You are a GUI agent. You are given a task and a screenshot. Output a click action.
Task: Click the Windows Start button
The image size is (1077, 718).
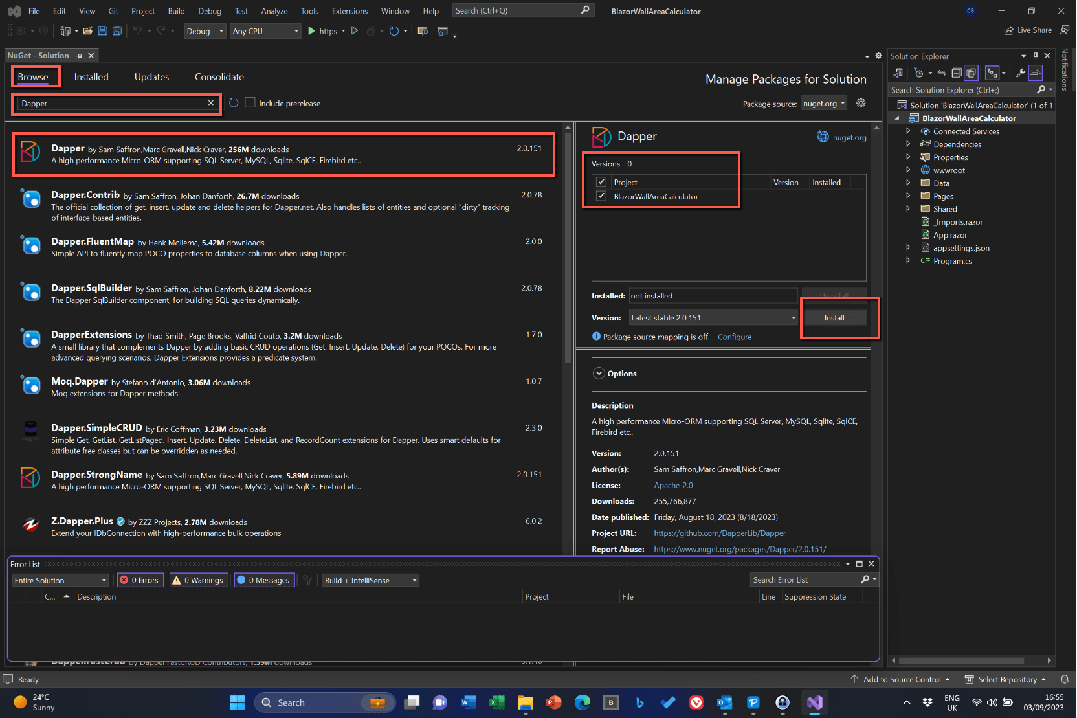pyautogui.click(x=238, y=702)
